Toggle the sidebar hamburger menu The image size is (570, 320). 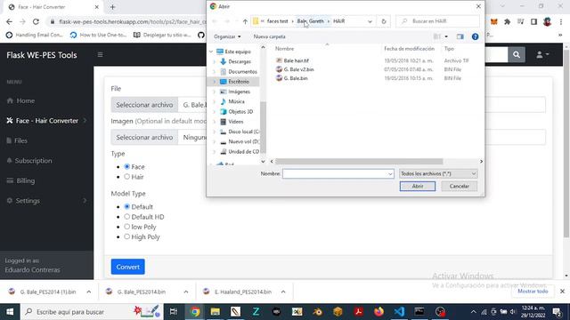(x=100, y=55)
